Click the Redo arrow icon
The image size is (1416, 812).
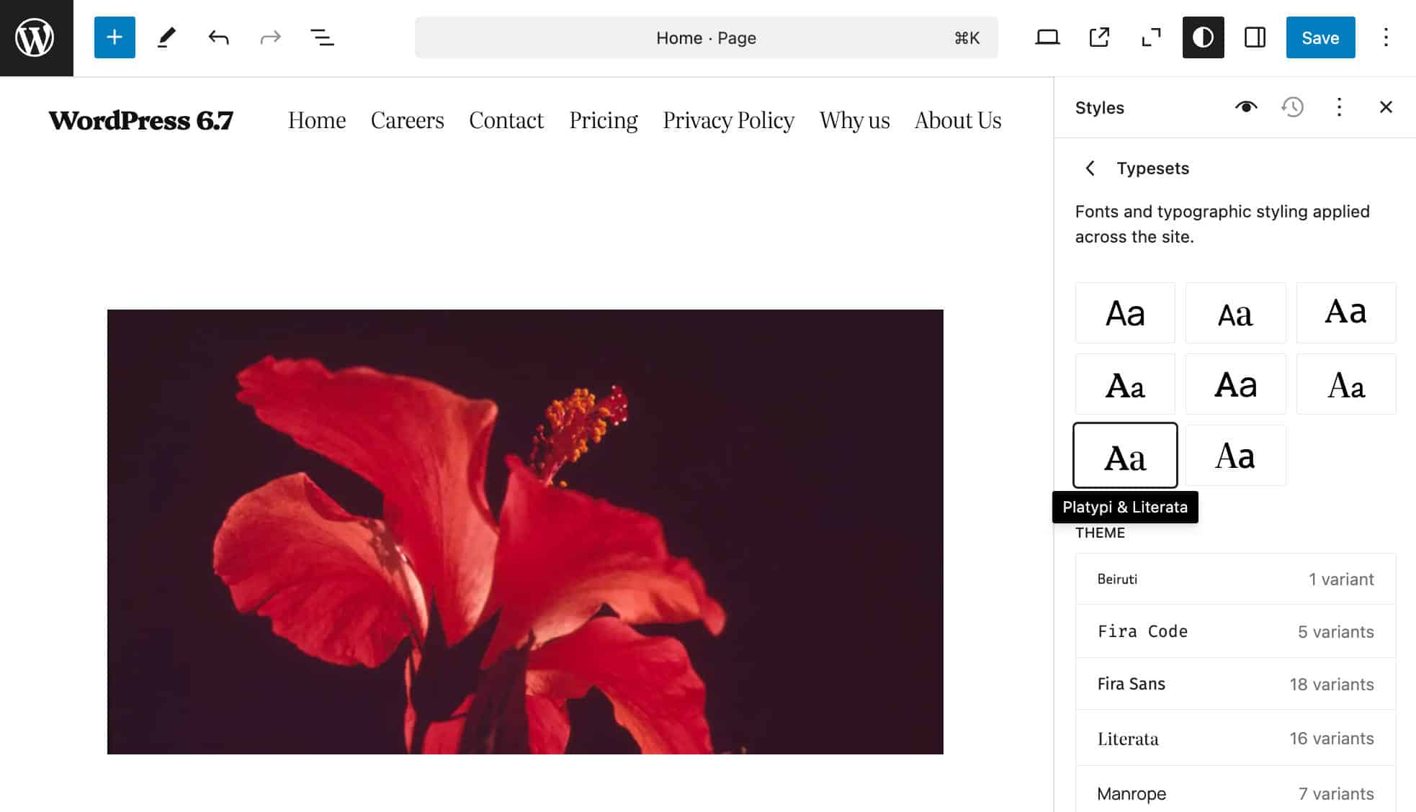[x=269, y=37]
